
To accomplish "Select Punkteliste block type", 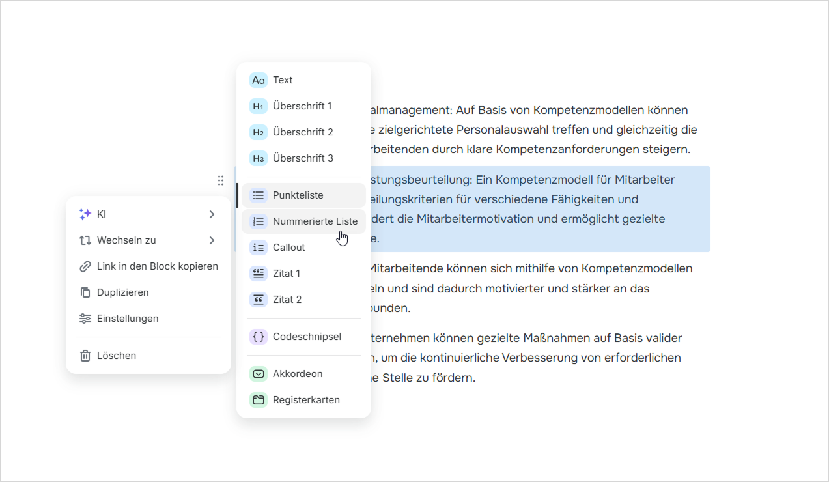I will (298, 195).
